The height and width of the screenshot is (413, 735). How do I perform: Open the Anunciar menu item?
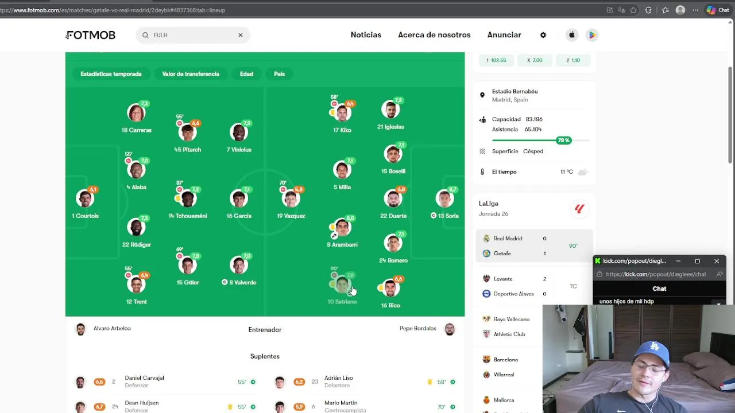pos(504,35)
